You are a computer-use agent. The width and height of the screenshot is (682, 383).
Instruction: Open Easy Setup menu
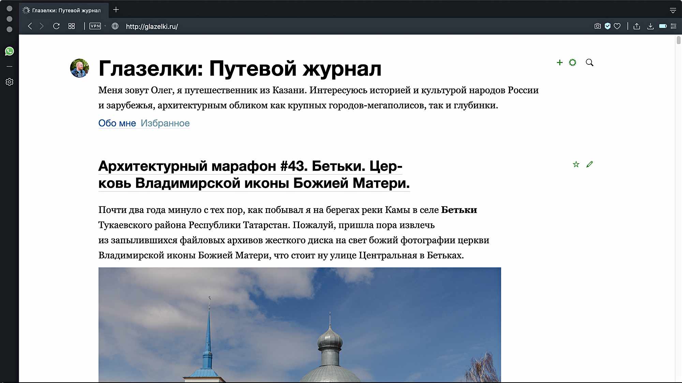pyautogui.click(x=673, y=26)
